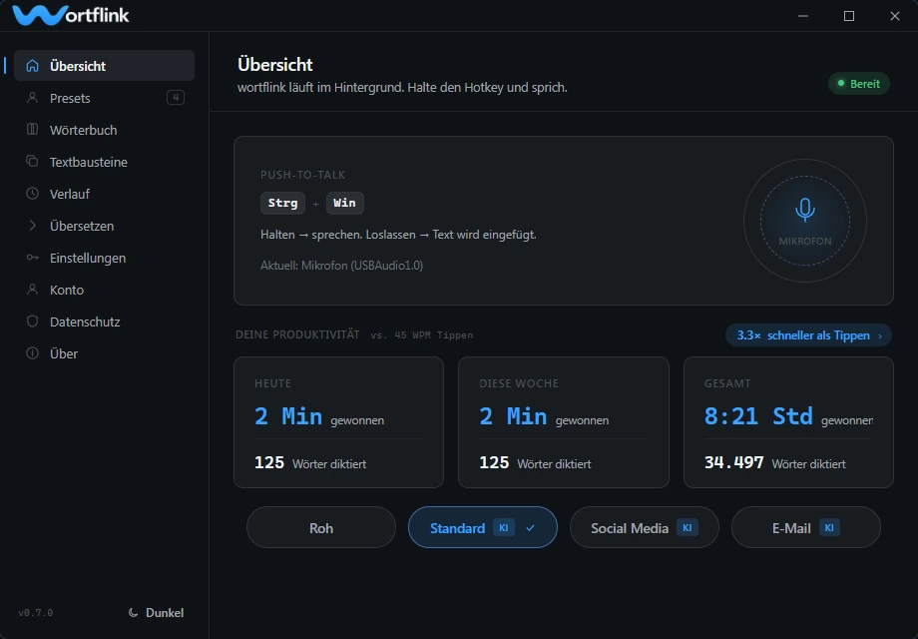Open the Presets section

click(104, 98)
